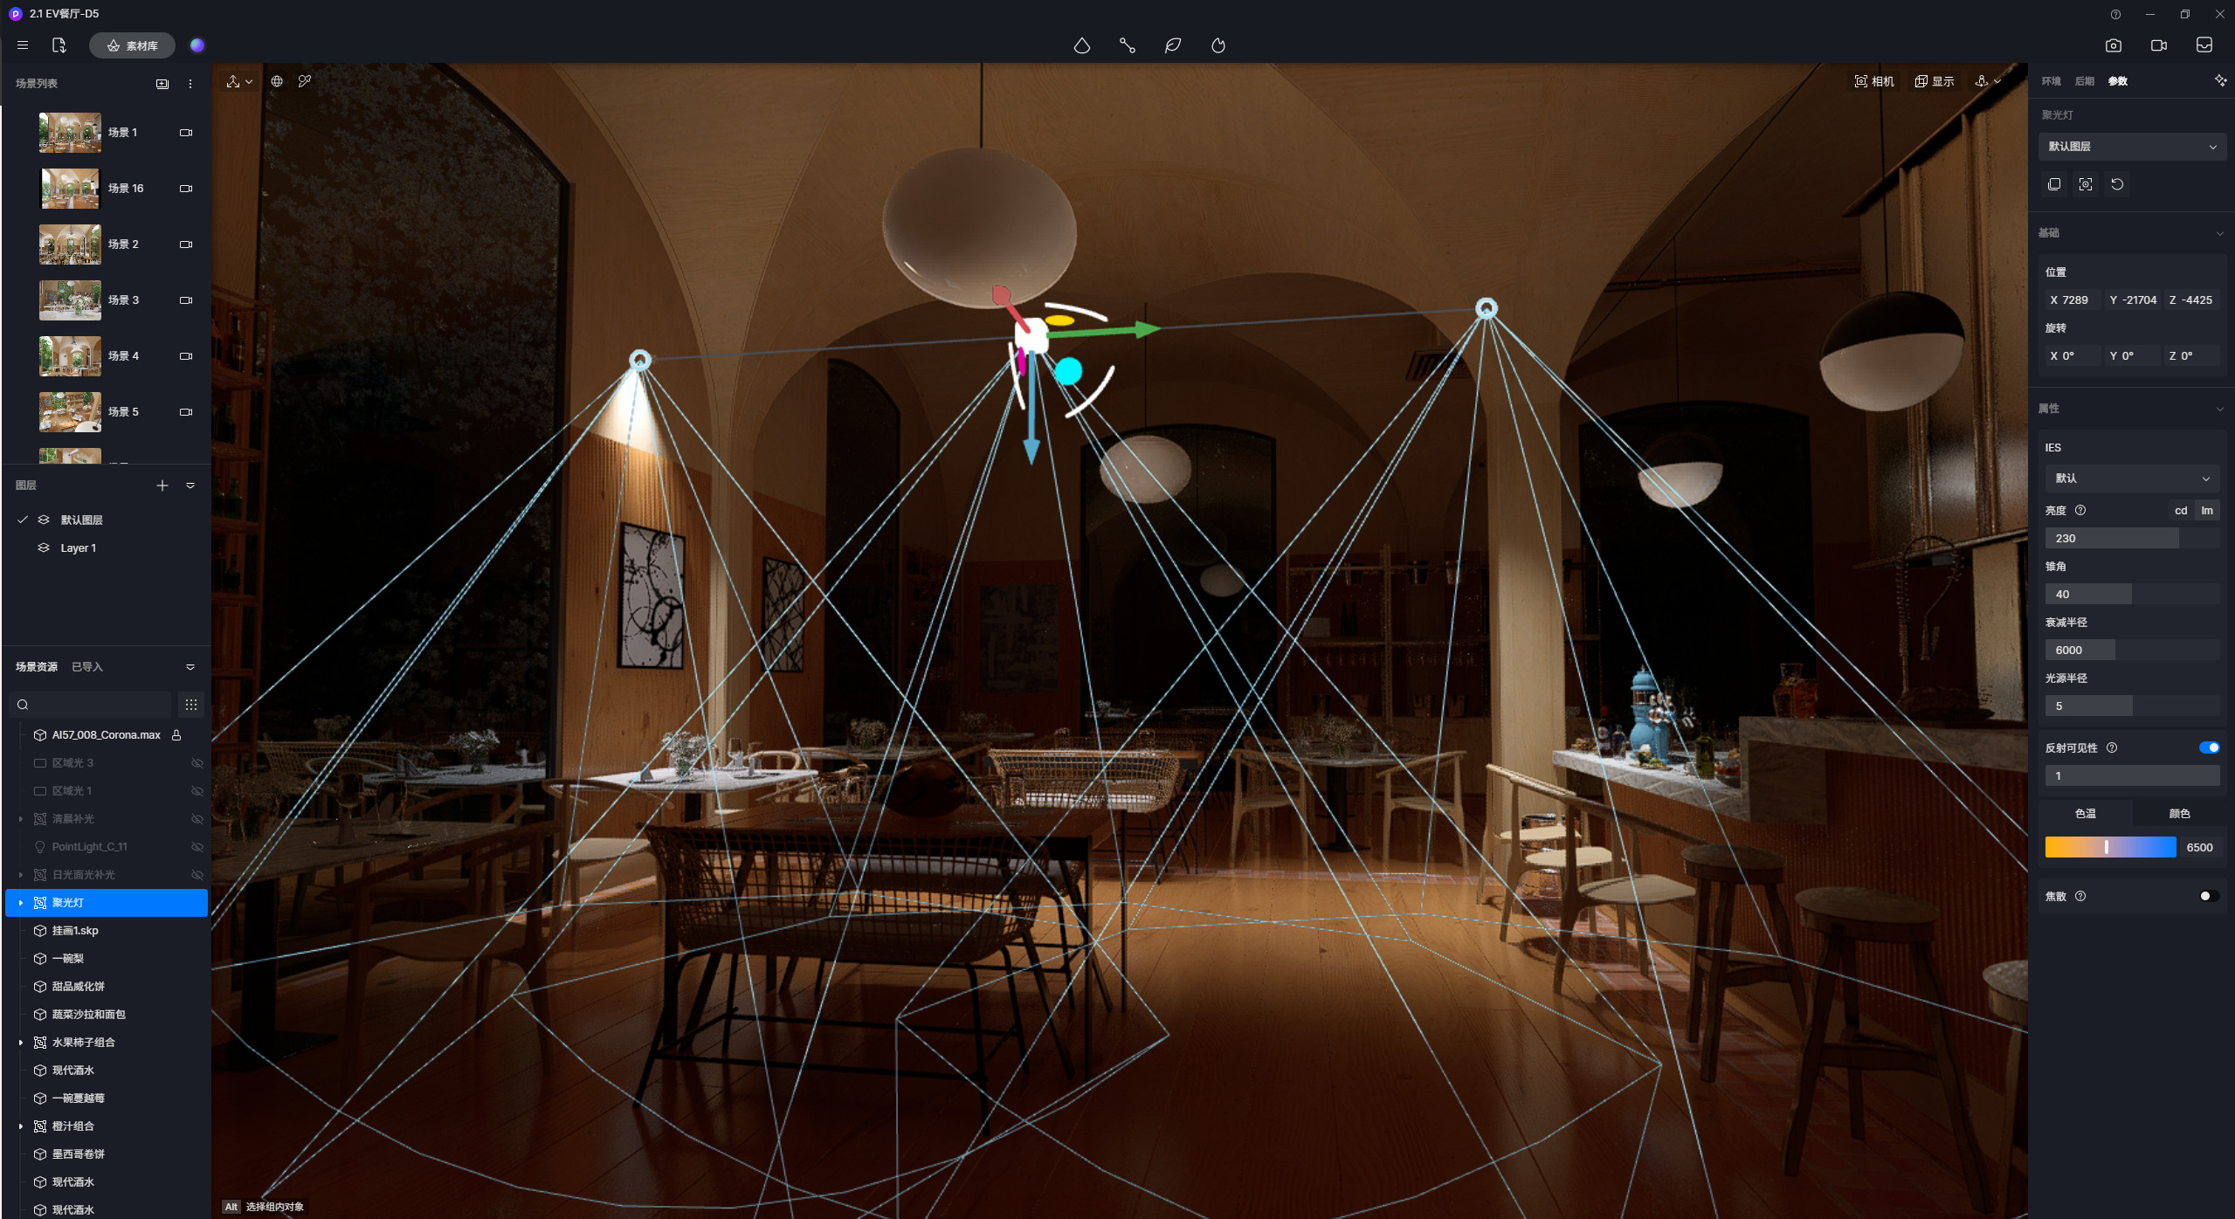Select the lm brightness unit
The image size is (2235, 1219).
(x=2207, y=511)
